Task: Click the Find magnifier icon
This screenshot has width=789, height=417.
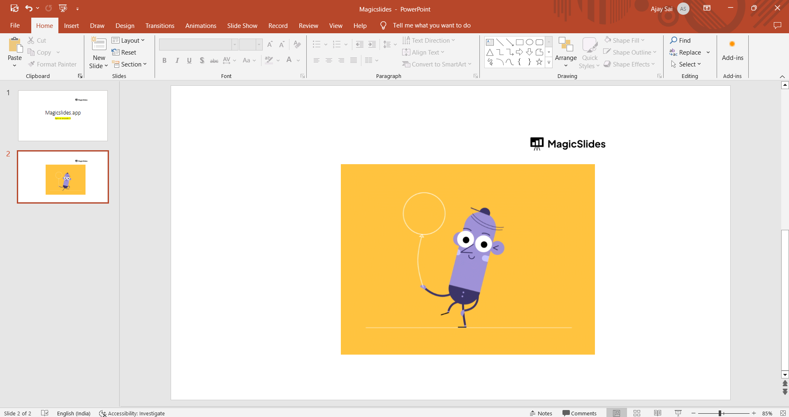Action: 673,40
